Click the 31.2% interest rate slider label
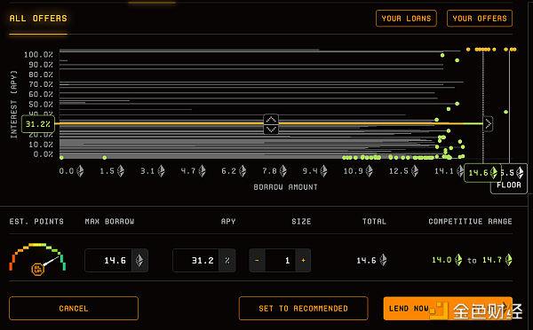The width and height of the screenshot is (533, 330). point(38,124)
